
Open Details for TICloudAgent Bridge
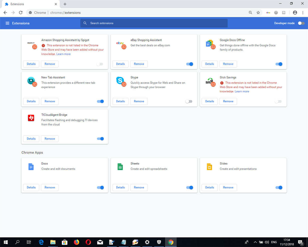(x=31, y=139)
